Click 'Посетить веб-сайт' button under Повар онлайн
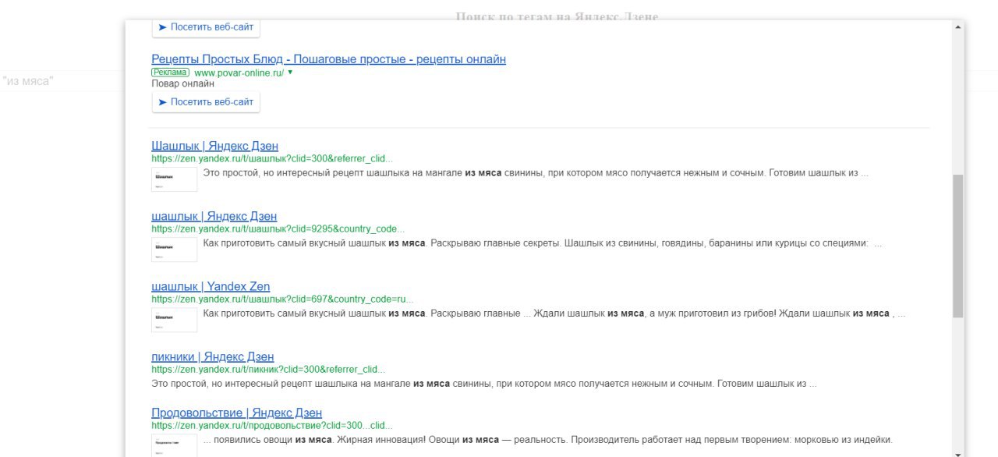This screenshot has width=998, height=457. (206, 102)
